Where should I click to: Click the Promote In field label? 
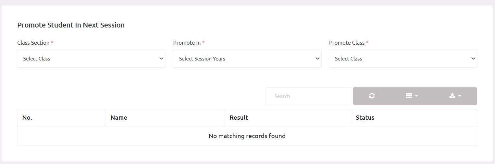(187, 43)
